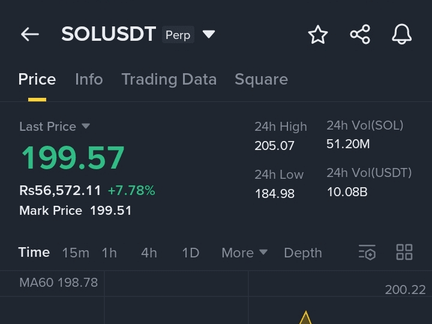This screenshot has height=324, width=432.
Task: Choose the 4h chart interval
Action: [x=149, y=253]
